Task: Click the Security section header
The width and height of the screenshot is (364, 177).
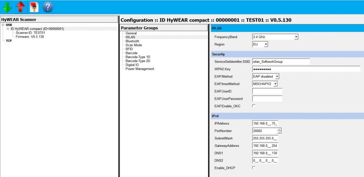Action: [x=287, y=54]
